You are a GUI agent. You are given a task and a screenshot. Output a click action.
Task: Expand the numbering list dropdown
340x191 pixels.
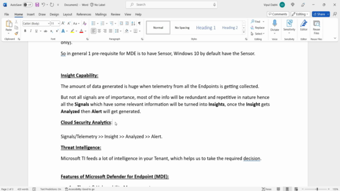point(107,23)
